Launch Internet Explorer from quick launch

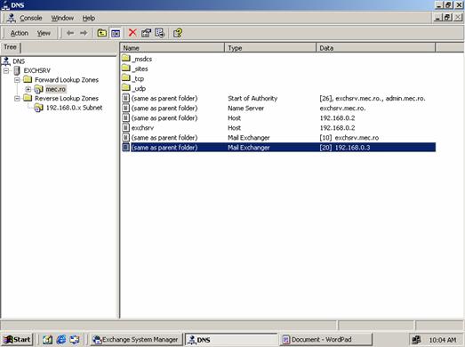[61, 339]
